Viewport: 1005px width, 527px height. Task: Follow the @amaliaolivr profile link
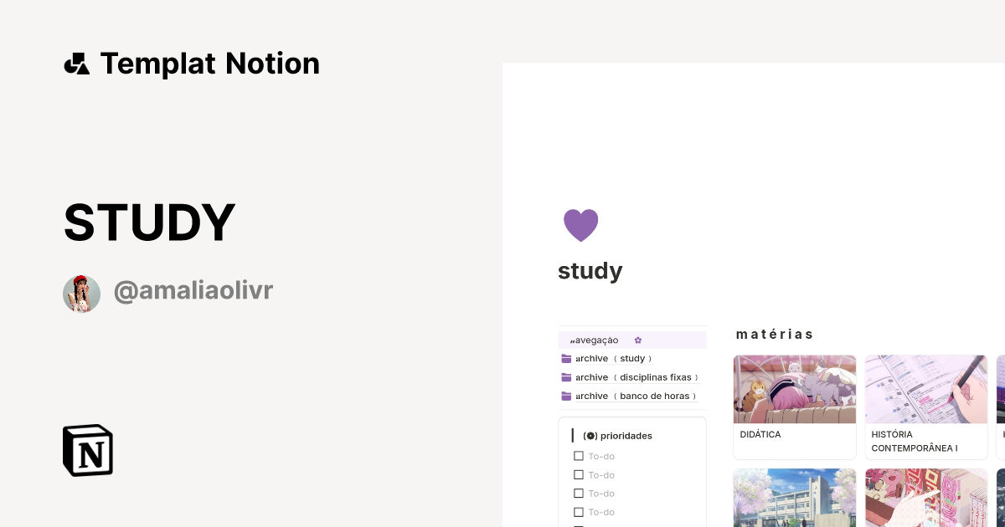(193, 289)
